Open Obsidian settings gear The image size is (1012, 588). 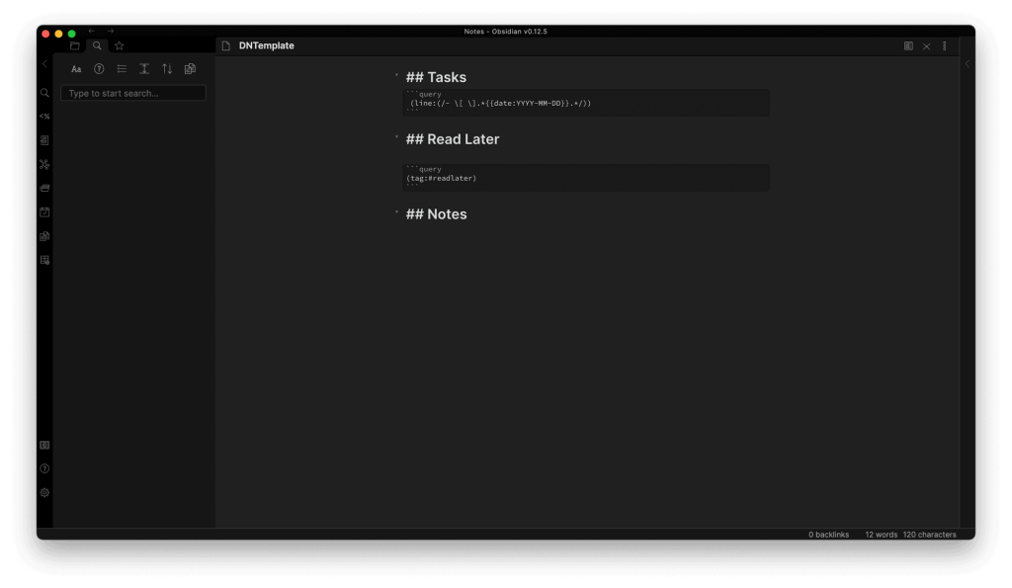point(44,492)
